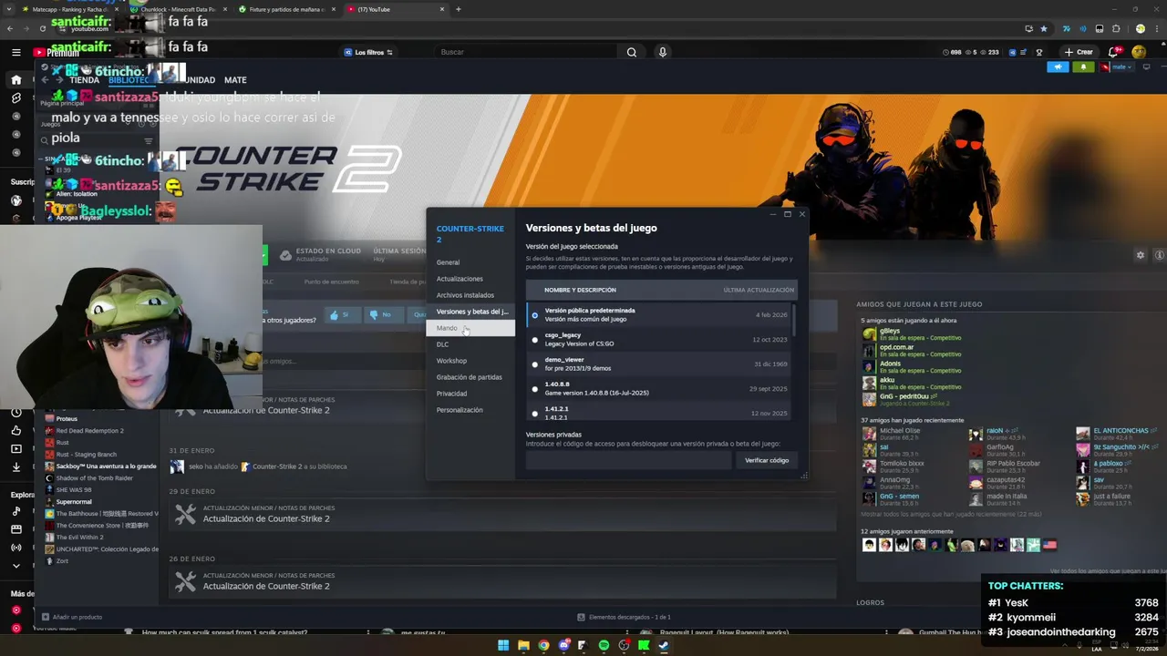
Task: Select Proteus in Steam library list
Action: tap(67, 418)
